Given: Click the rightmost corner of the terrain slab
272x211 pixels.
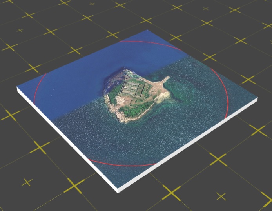Looking at the screenshot, I should (x=256, y=100).
